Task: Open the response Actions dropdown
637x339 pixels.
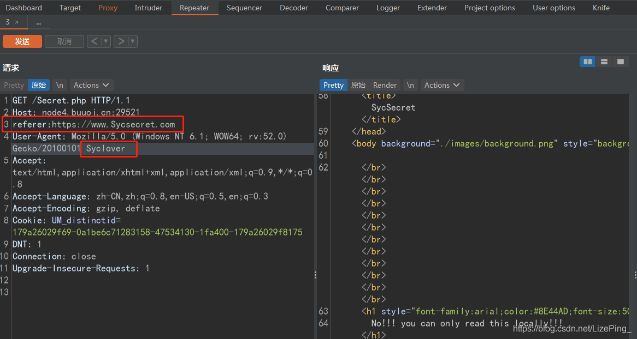Action: (441, 85)
